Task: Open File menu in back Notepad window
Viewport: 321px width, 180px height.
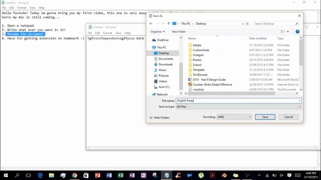Action: [4, 7]
